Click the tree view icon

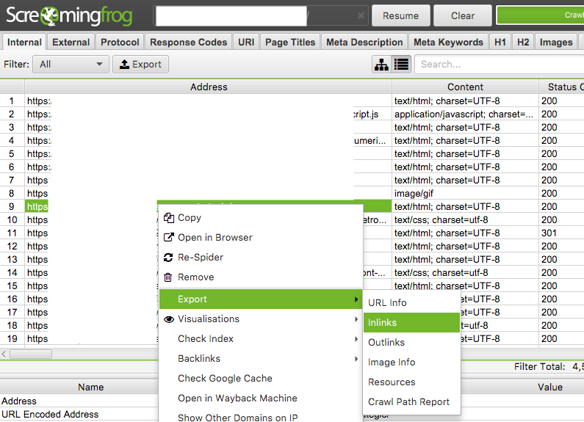(x=381, y=65)
